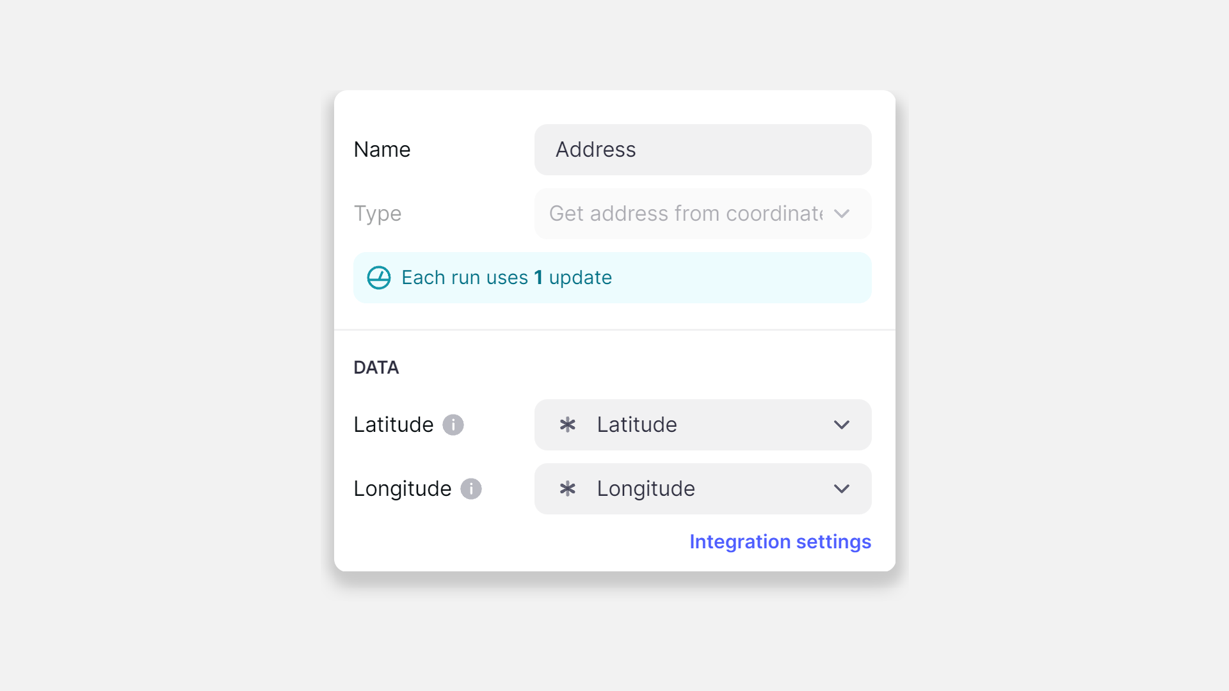Click the info icon beside Longitude label
1229x691 pixels.
471,489
